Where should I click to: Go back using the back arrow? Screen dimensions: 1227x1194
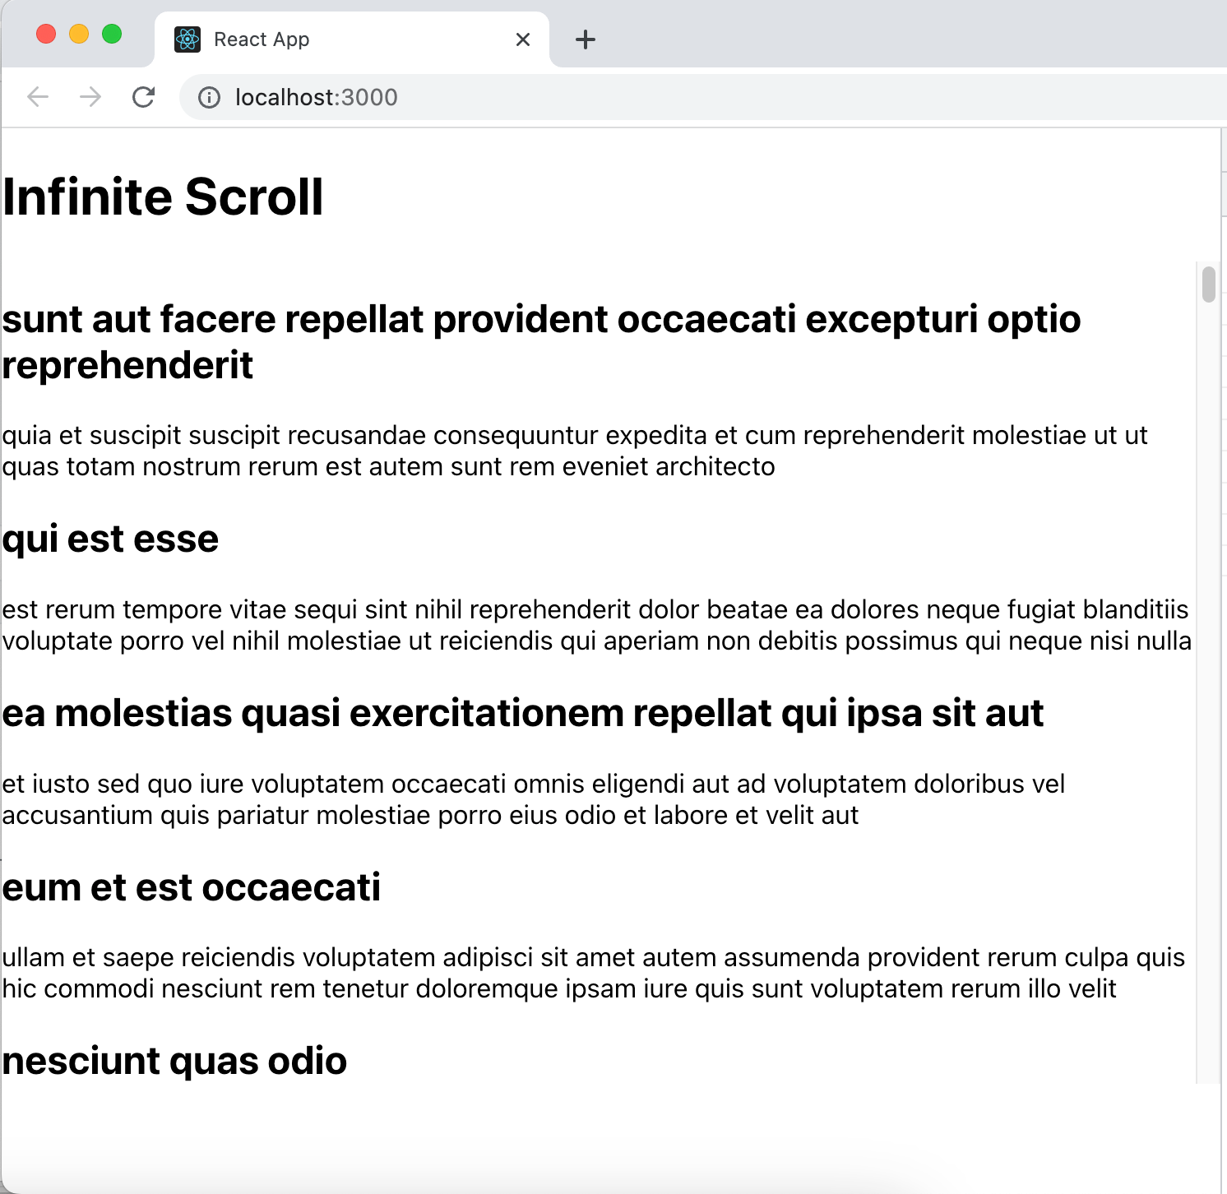(38, 97)
